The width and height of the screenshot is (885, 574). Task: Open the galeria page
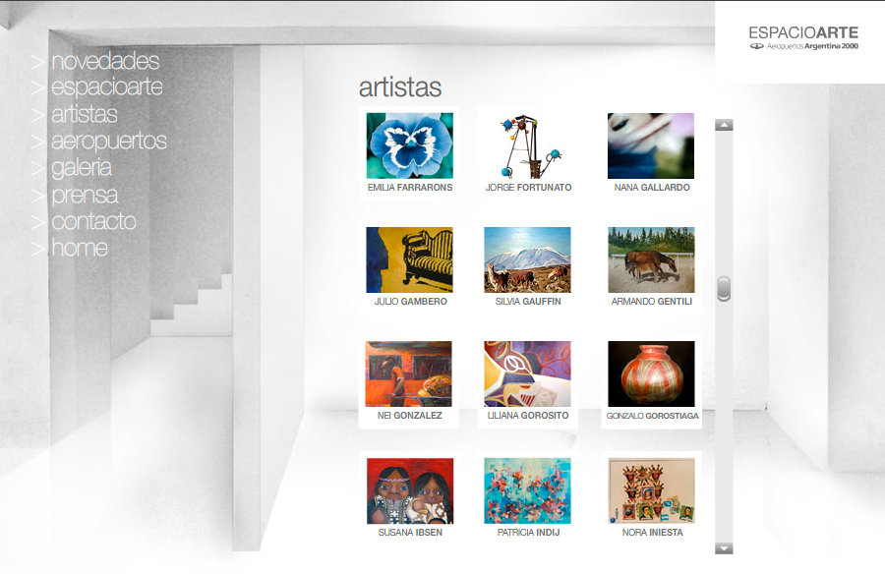82,168
